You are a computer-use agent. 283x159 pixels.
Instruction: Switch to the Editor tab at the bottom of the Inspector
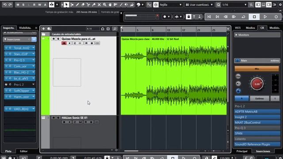(x=23, y=151)
